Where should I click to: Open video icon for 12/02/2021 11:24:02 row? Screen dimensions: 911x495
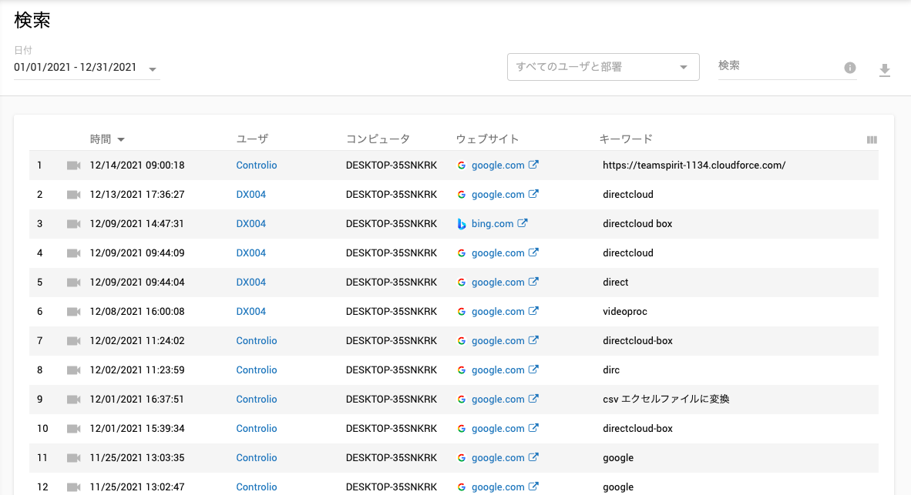point(74,340)
